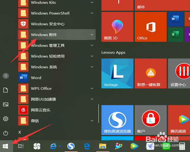
Task: Click the X letter section header
Action: coord(20,132)
